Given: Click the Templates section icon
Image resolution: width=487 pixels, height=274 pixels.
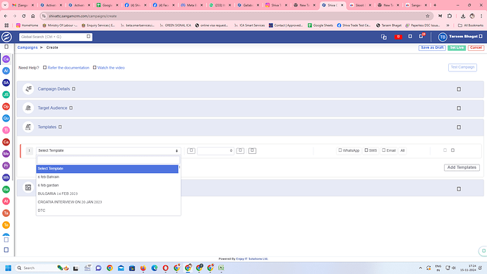Looking at the screenshot, I should coord(28,127).
